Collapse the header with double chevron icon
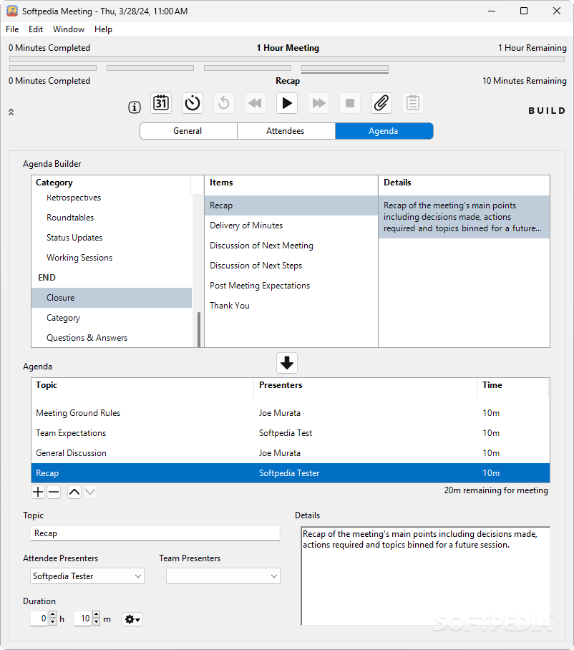Screen dimensions: 574x650 pyautogui.click(x=11, y=112)
